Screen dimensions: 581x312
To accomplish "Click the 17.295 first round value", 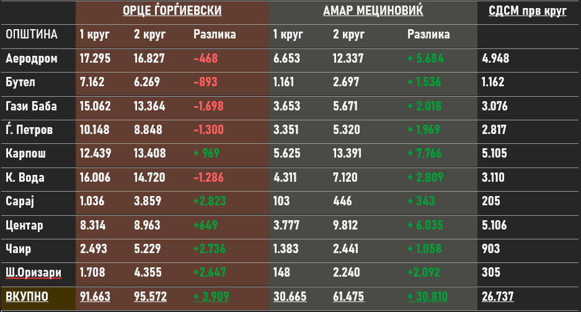I will coord(95,59).
